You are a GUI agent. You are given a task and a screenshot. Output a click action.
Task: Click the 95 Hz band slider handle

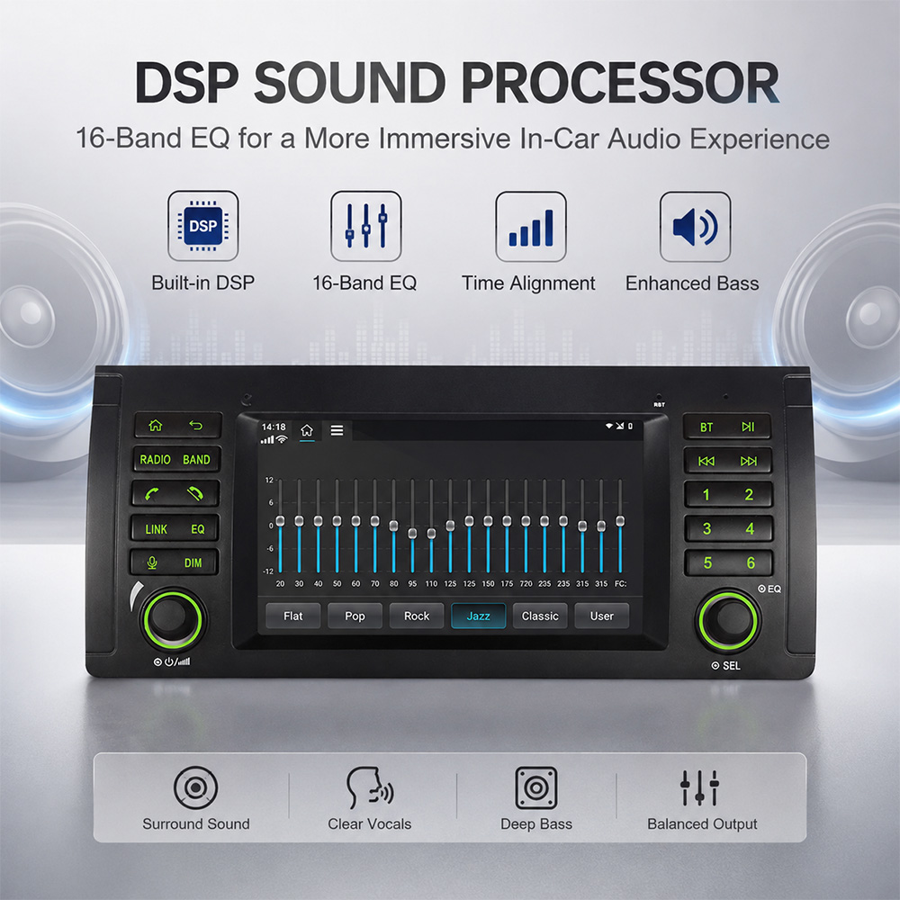coord(412,533)
